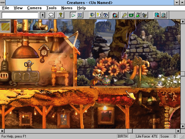Open the Hatchery icon left of gravestone
The width and height of the screenshot is (185, 139).
tap(157, 15)
